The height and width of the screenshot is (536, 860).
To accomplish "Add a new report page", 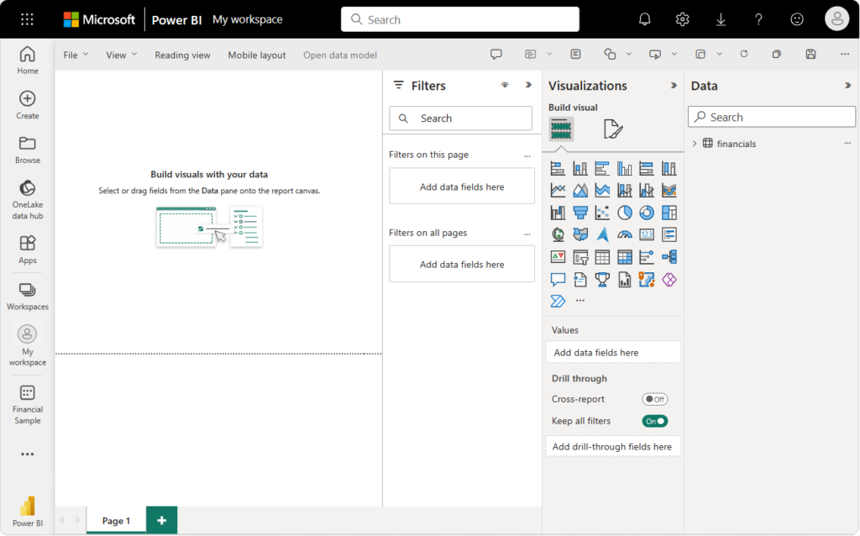I will tap(162, 520).
